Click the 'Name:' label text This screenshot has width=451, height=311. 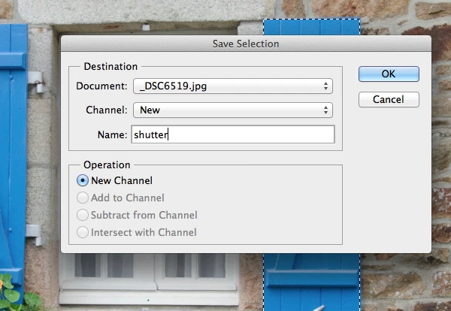click(x=113, y=134)
